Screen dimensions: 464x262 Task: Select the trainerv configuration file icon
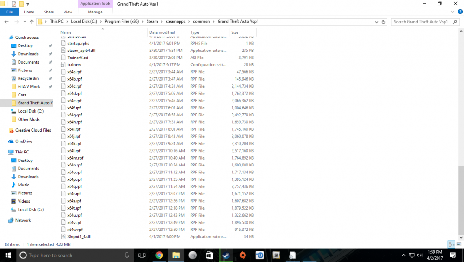[63, 65]
